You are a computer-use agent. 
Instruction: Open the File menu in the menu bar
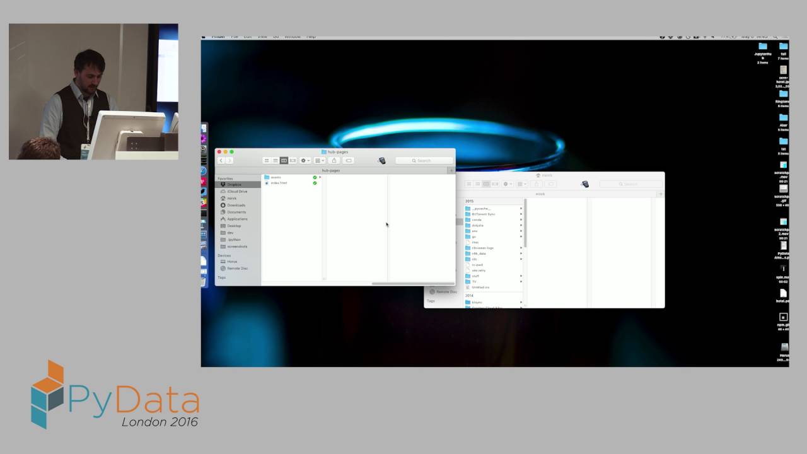(x=235, y=37)
